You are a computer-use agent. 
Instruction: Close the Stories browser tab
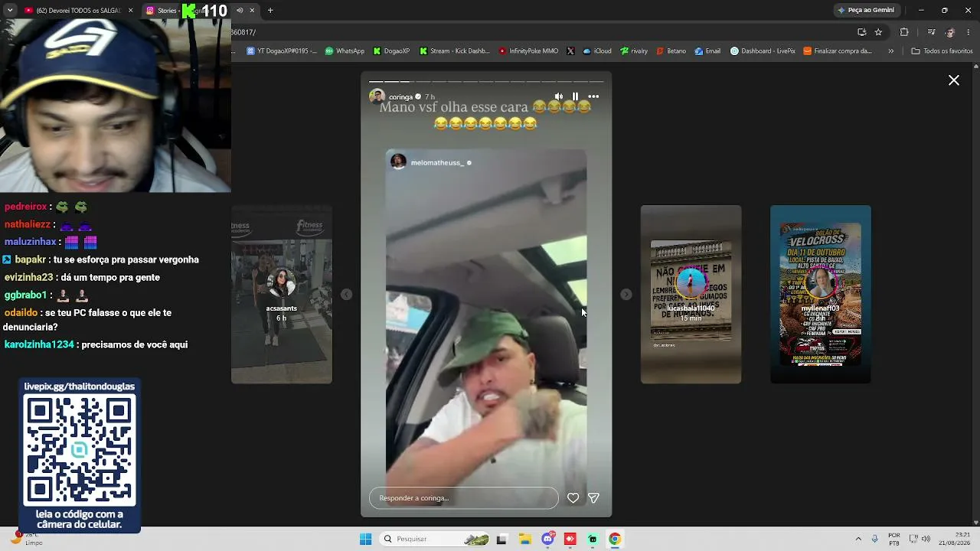pyautogui.click(x=252, y=11)
